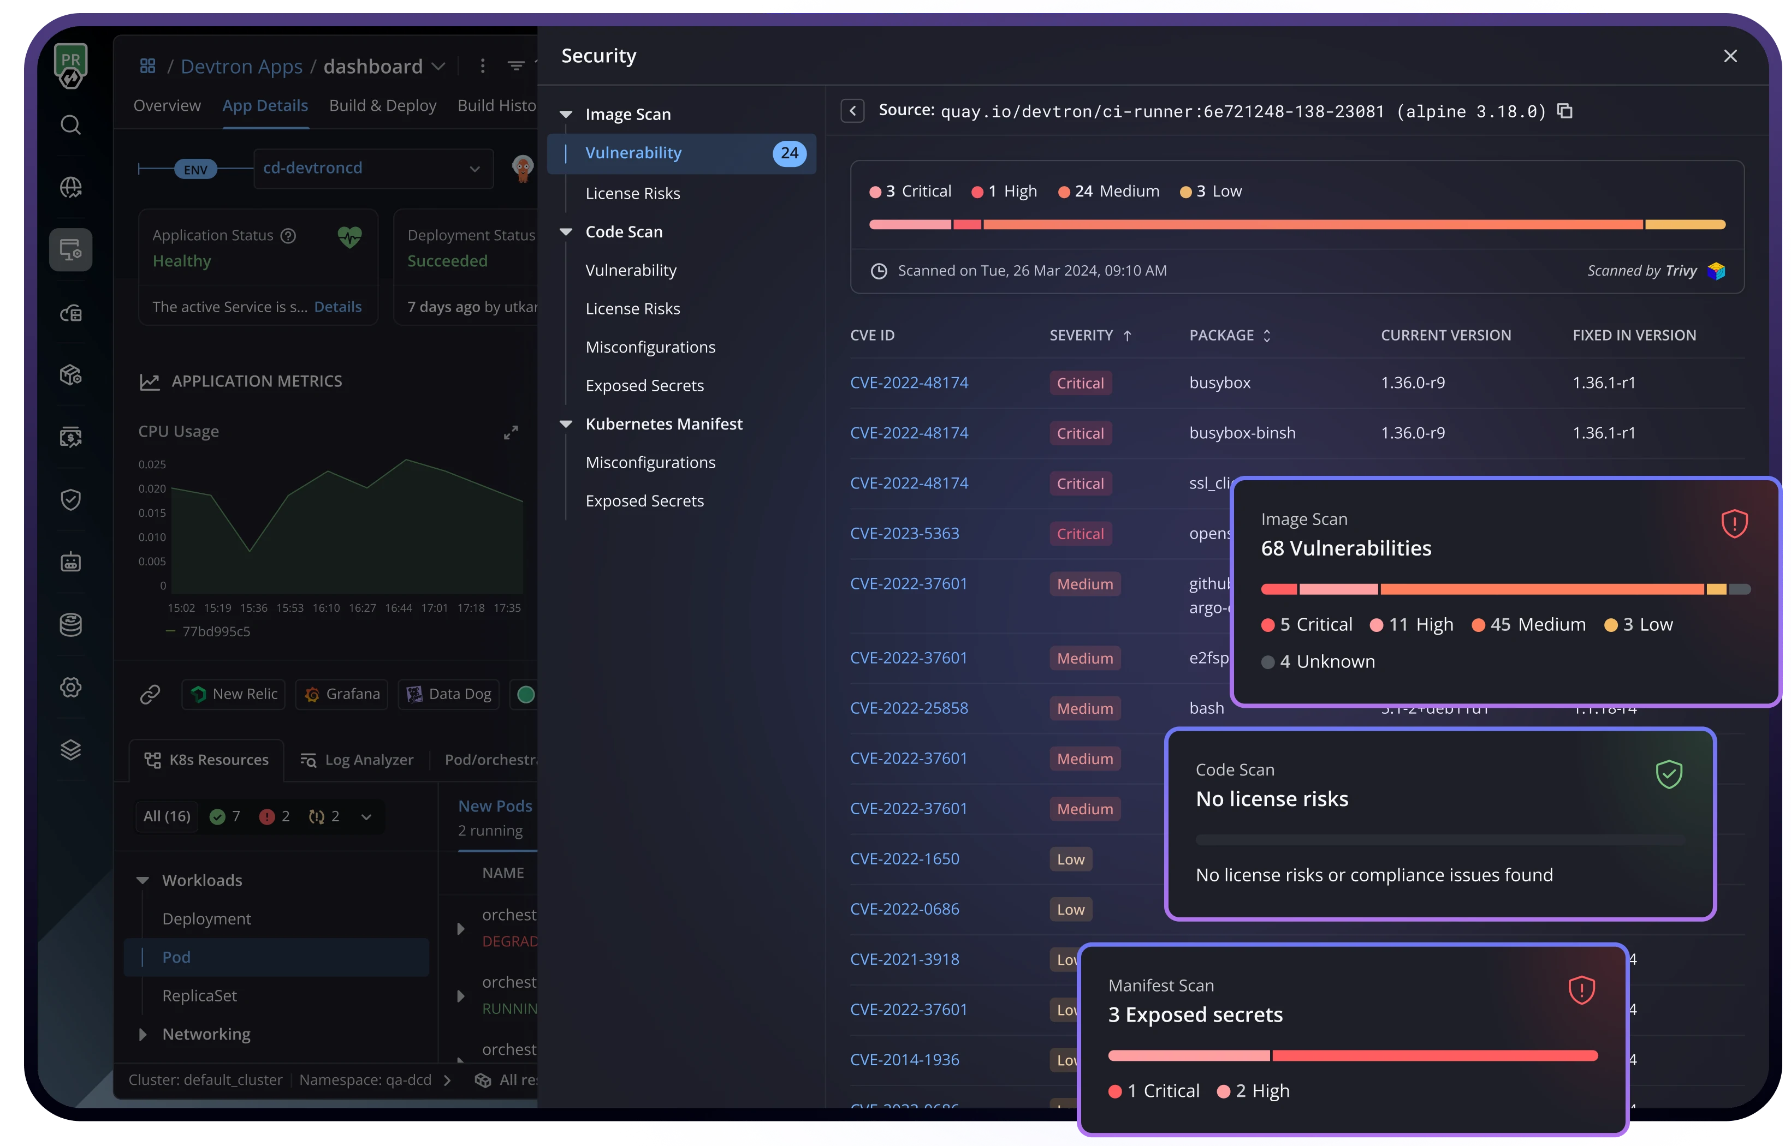Copy the image source path
The width and height of the screenshot is (1791, 1146).
point(1565,111)
